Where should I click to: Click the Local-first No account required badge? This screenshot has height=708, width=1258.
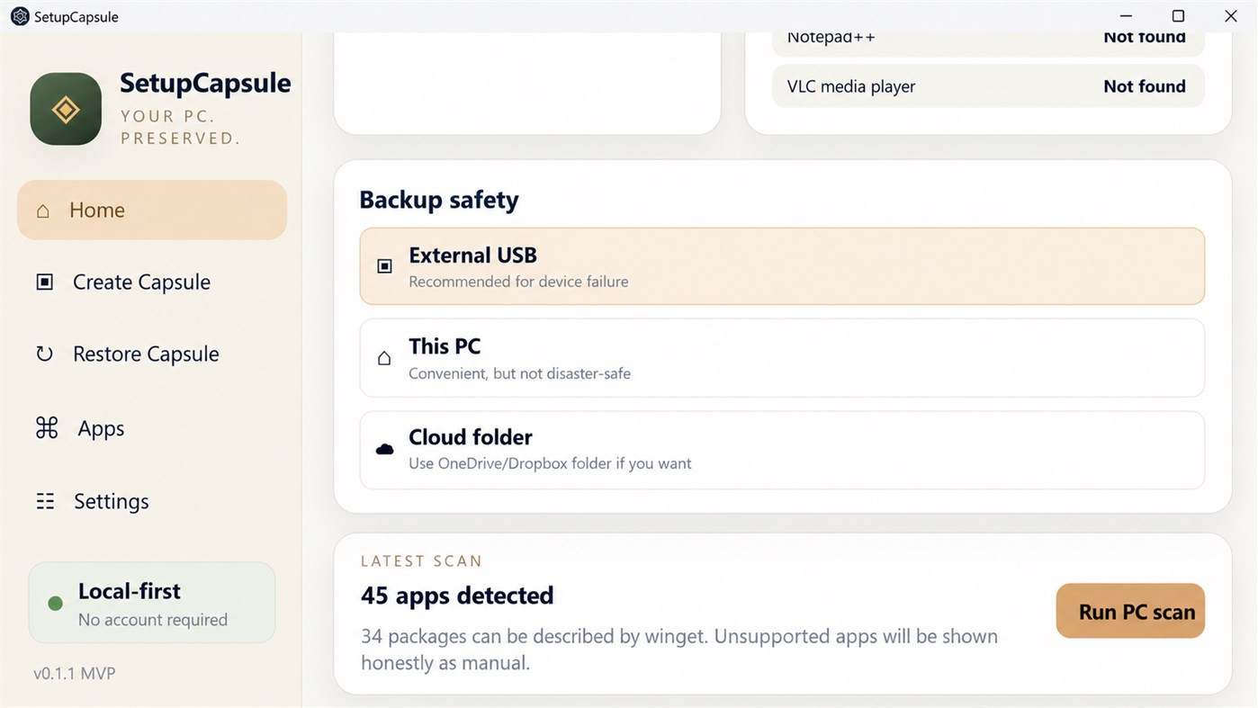click(152, 603)
